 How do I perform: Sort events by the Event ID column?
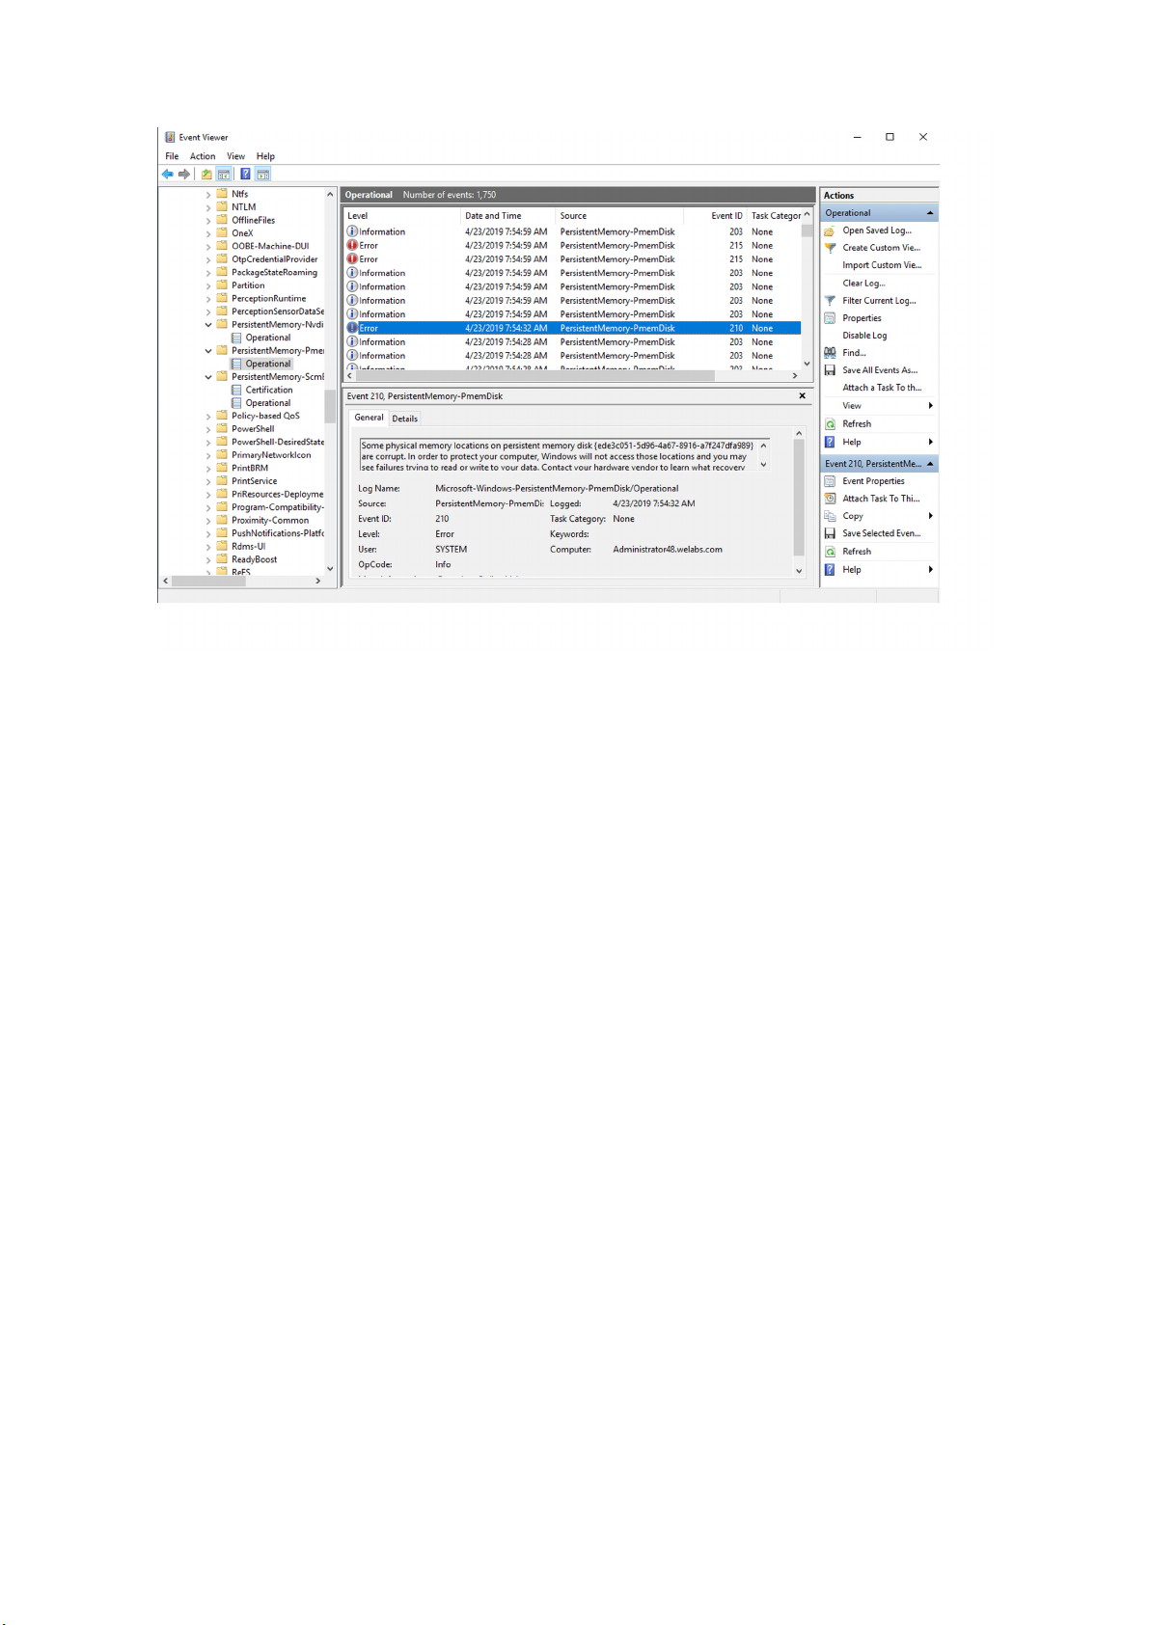716,216
